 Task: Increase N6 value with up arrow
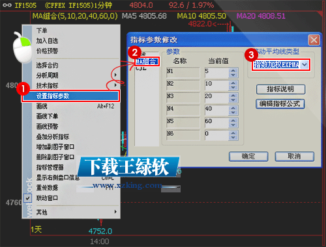233,133
